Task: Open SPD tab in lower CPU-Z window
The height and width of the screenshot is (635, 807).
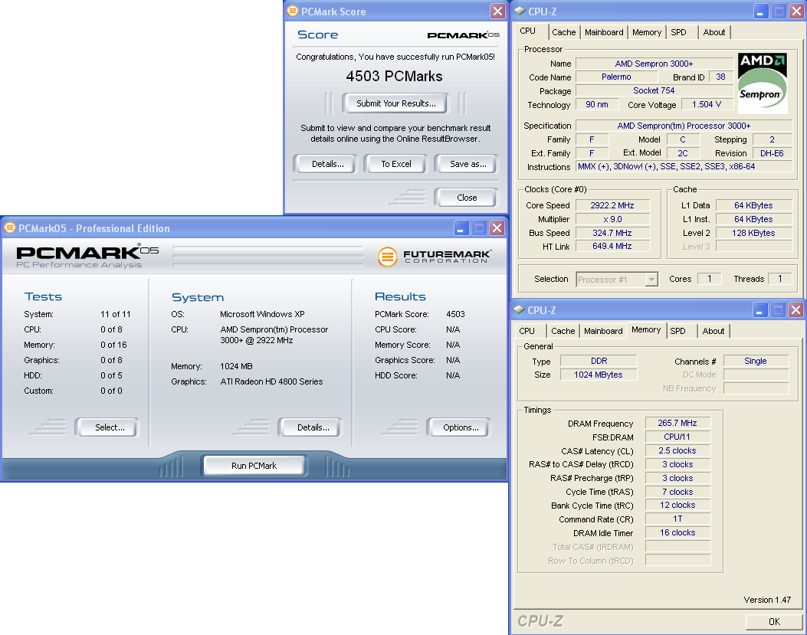Action: tap(677, 331)
